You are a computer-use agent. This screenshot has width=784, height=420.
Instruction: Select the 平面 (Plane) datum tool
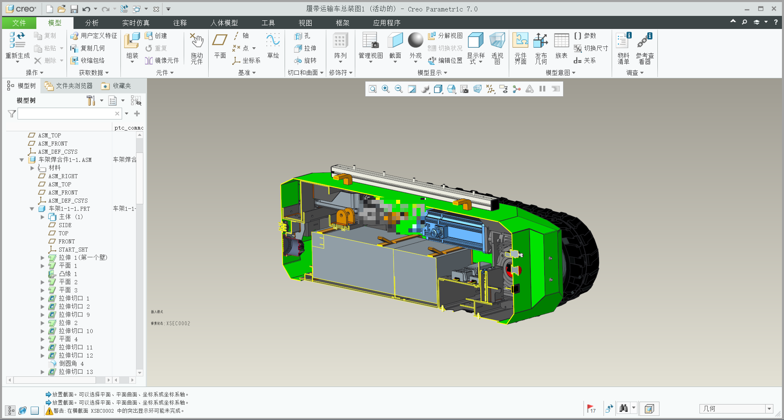point(220,42)
